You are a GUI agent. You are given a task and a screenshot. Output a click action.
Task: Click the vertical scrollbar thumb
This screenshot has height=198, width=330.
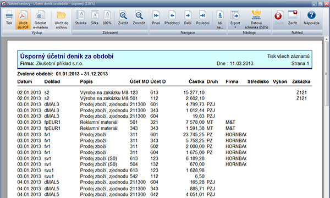tap(327, 74)
